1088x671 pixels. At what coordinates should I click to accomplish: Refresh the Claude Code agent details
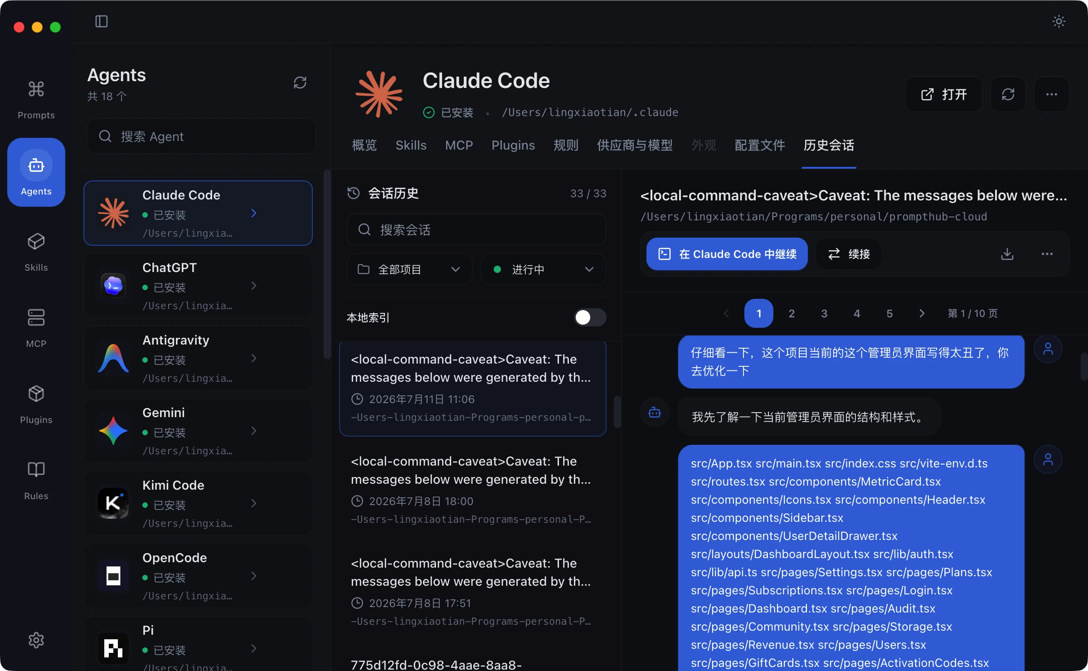click(1008, 94)
